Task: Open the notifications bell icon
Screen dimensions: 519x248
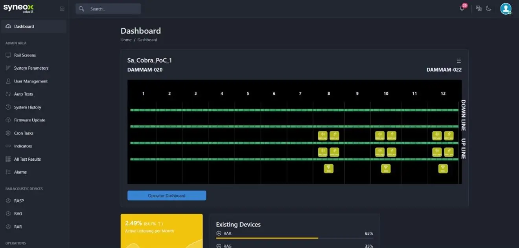Action: click(462, 8)
